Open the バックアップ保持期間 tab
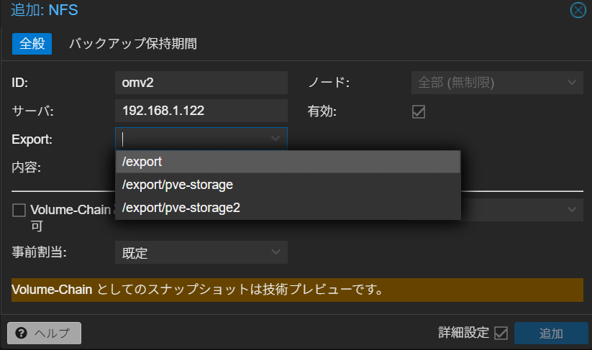 coord(132,44)
